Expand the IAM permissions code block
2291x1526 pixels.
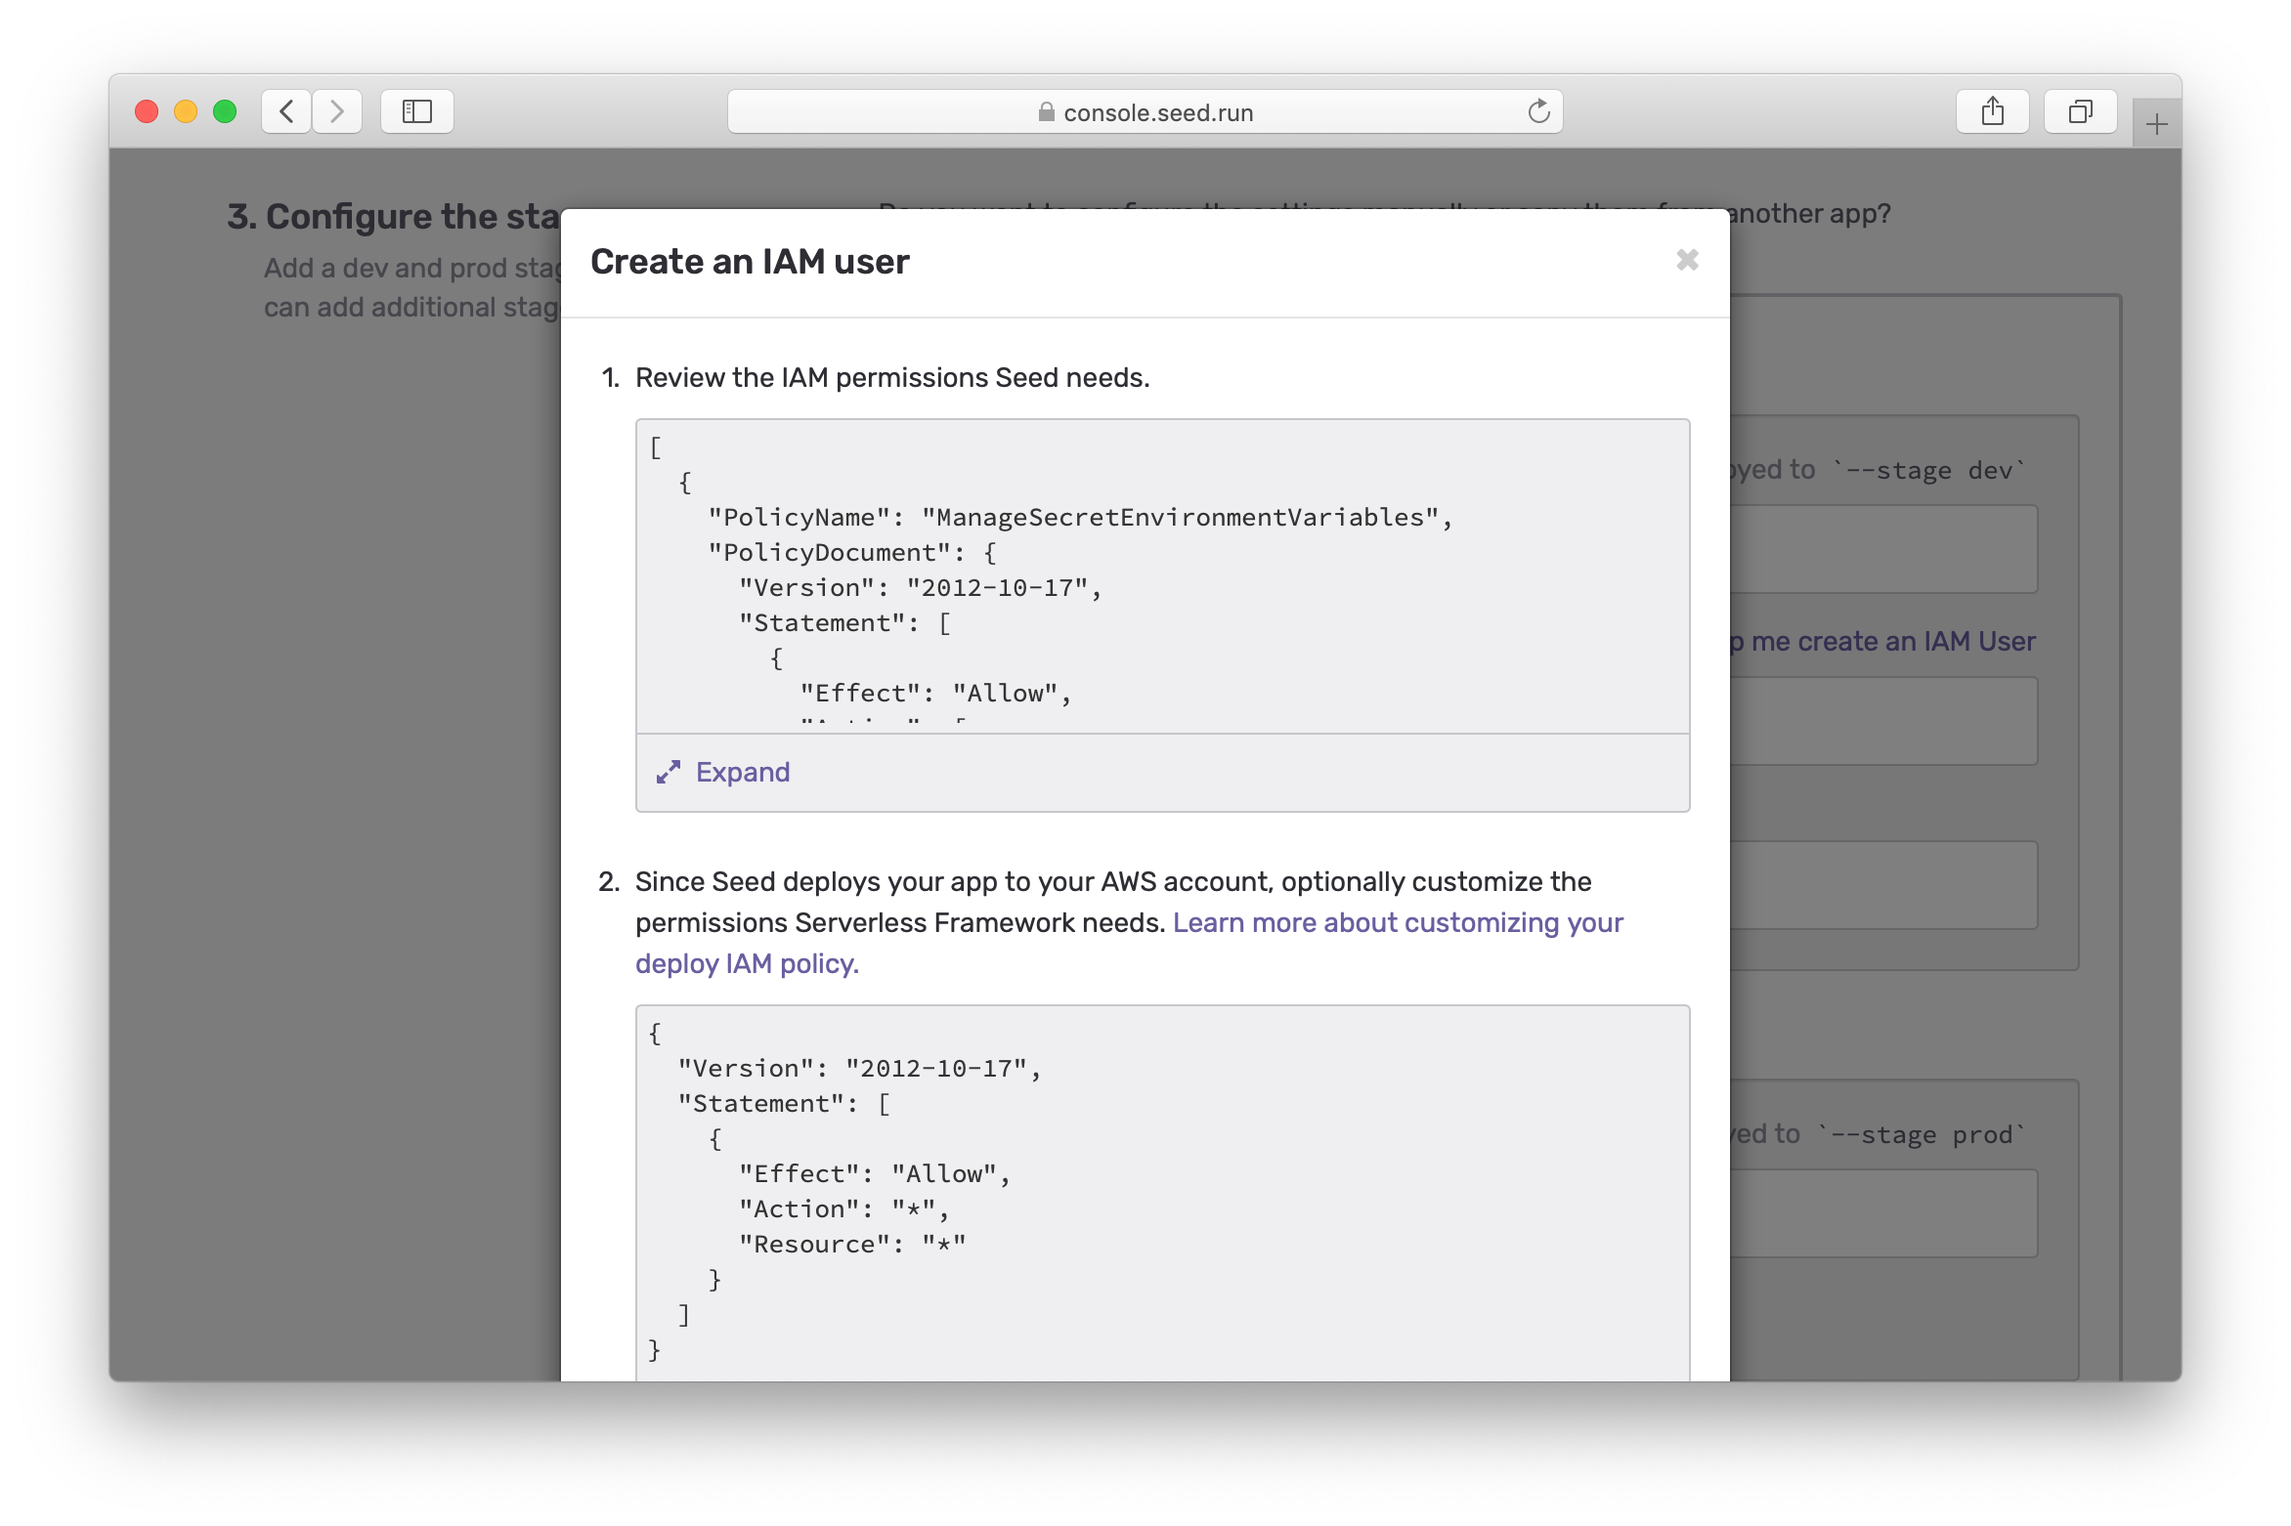(742, 772)
